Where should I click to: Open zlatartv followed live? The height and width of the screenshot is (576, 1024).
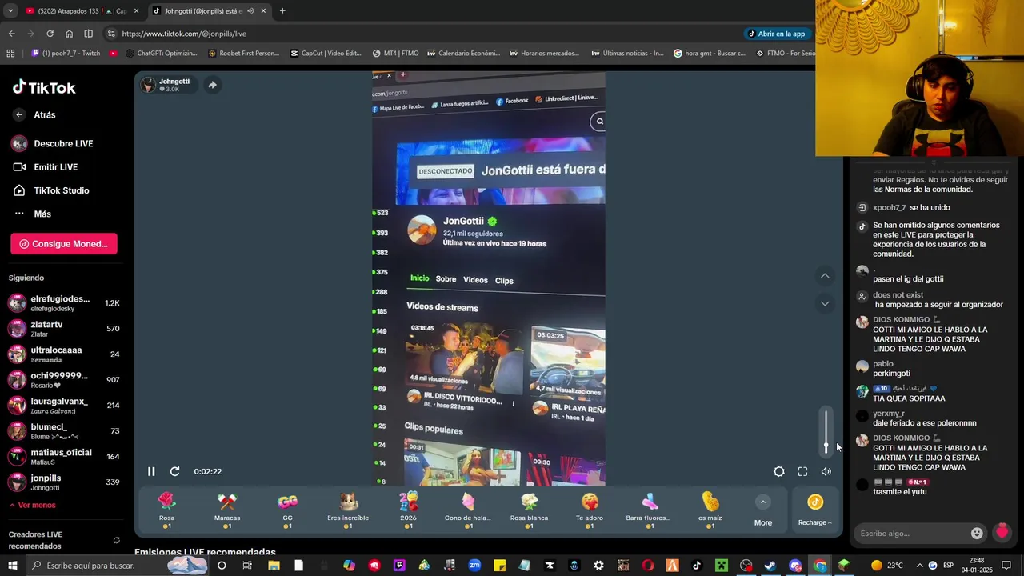(x=64, y=329)
